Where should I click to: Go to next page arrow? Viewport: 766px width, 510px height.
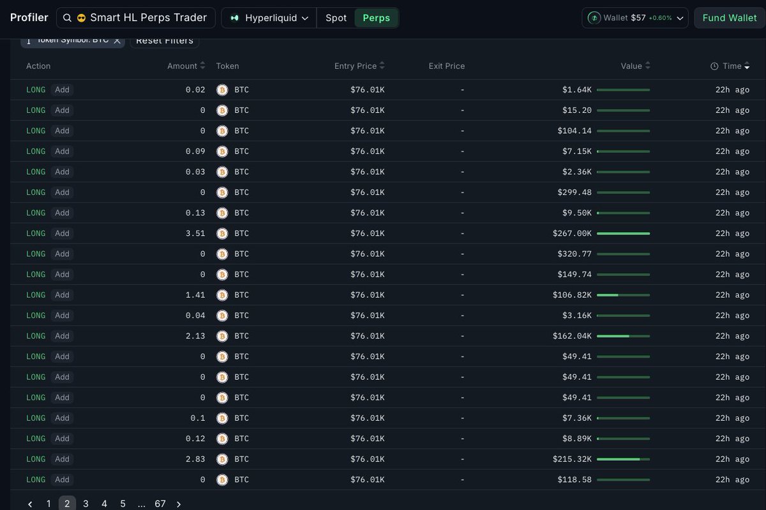tap(179, 504)
